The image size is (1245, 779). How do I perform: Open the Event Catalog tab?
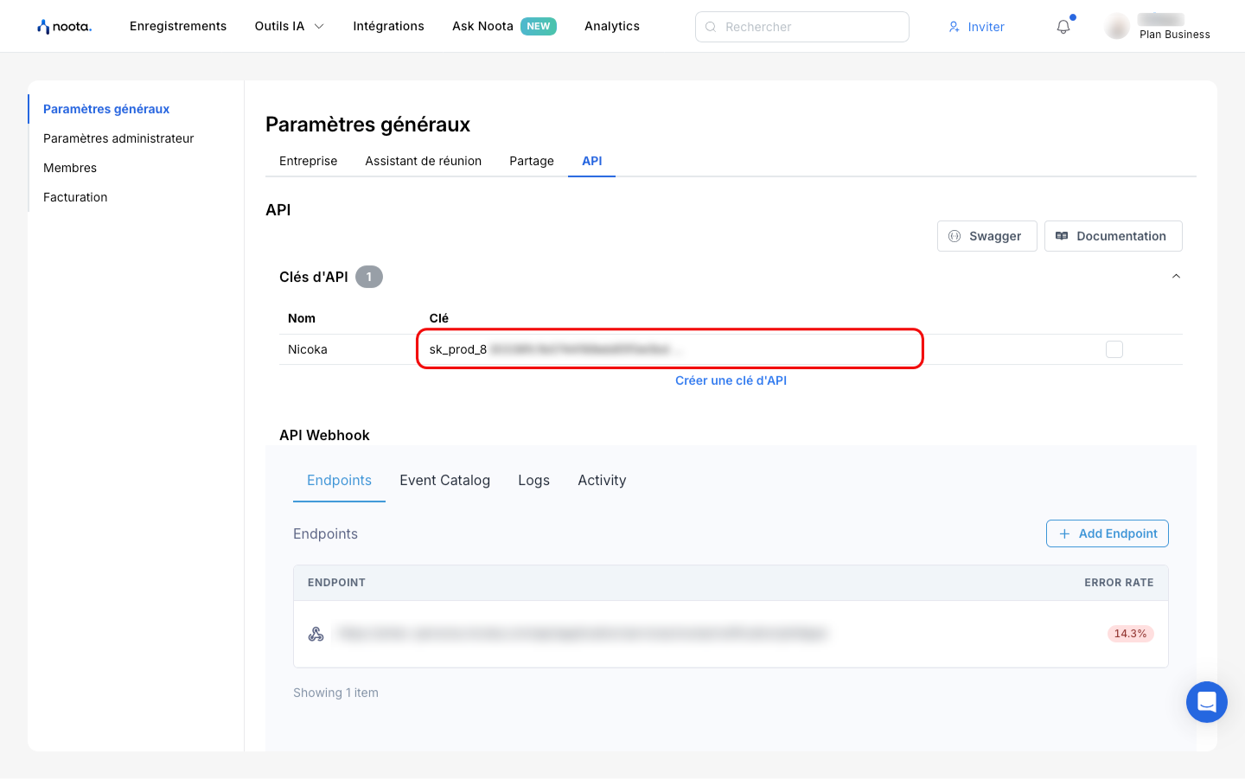[x=444, y=480]
